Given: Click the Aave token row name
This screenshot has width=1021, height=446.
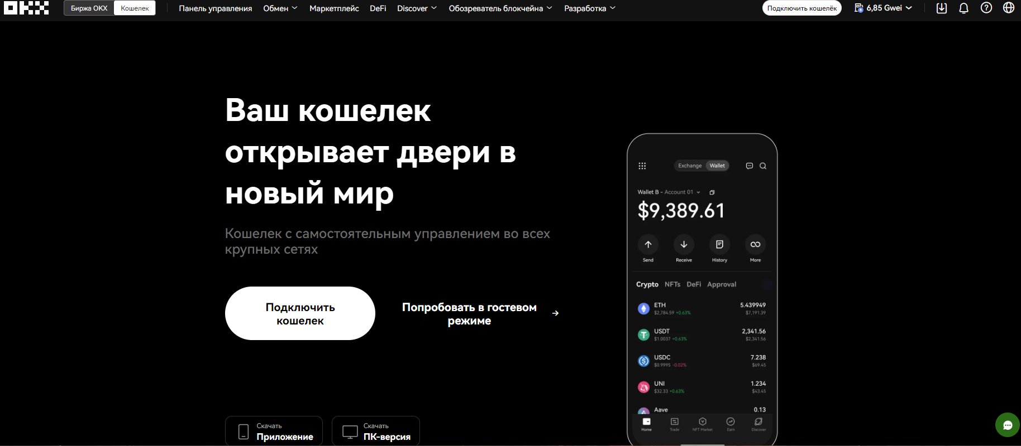Looking at the screenshot, I should coord(661,410).
